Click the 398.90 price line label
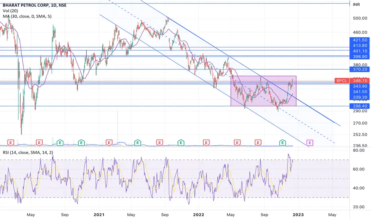The height and width of the screenshot is (219, 371). coord(360,57)
